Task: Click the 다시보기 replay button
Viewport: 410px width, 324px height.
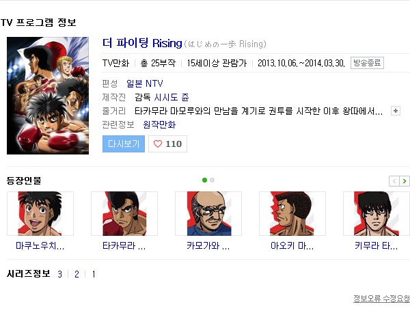Action: [124, 144]
